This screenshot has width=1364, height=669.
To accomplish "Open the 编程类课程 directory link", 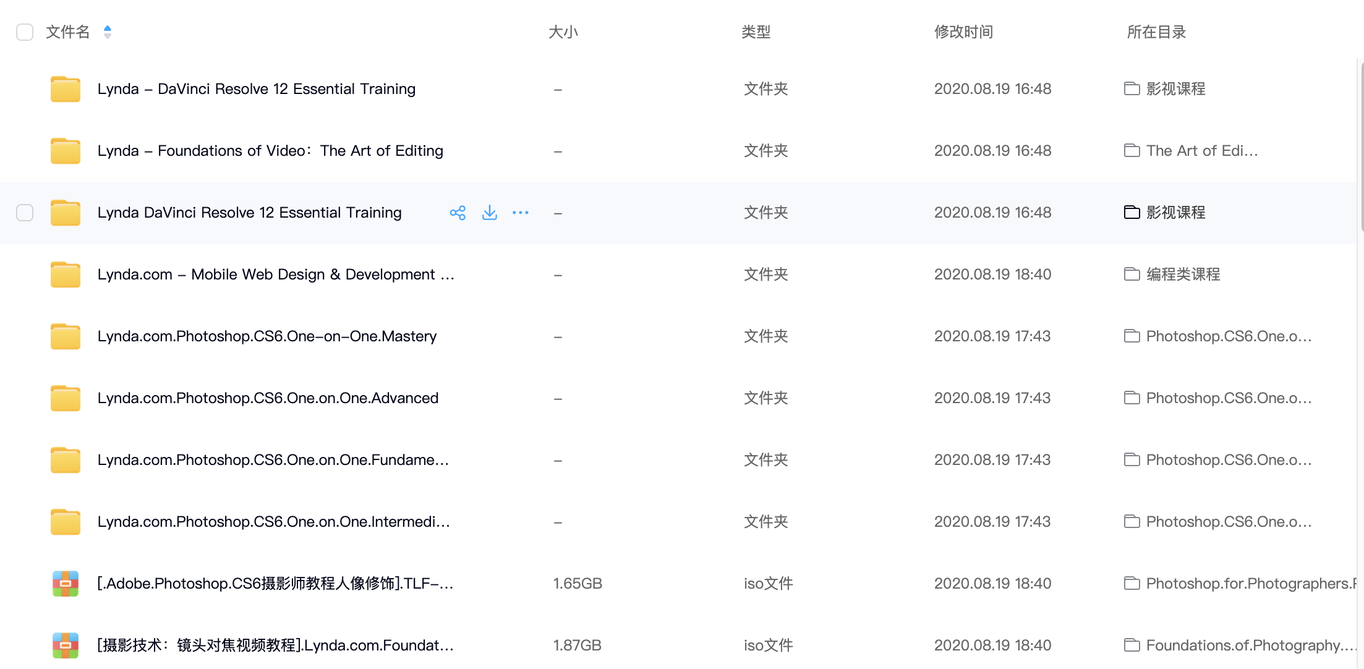I will click(1183, 275).
